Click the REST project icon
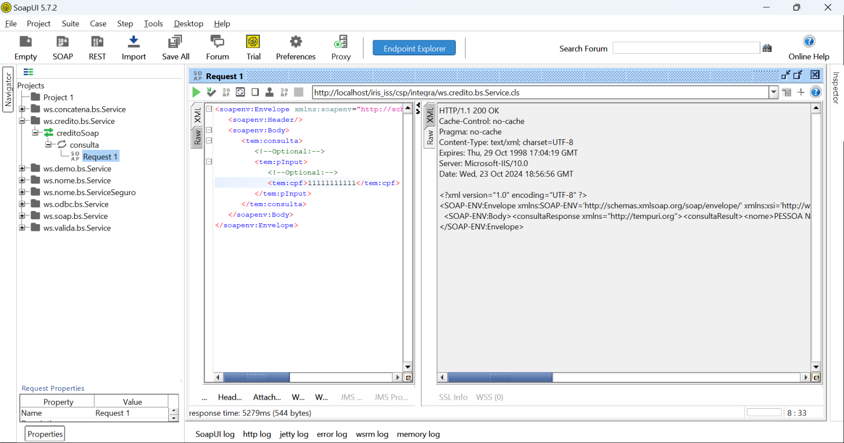 [97, 42]
